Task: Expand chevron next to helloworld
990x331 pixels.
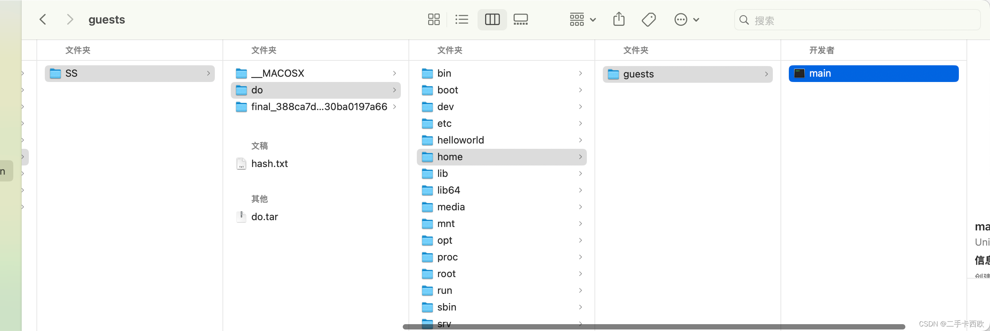Action: click(580, 140)
